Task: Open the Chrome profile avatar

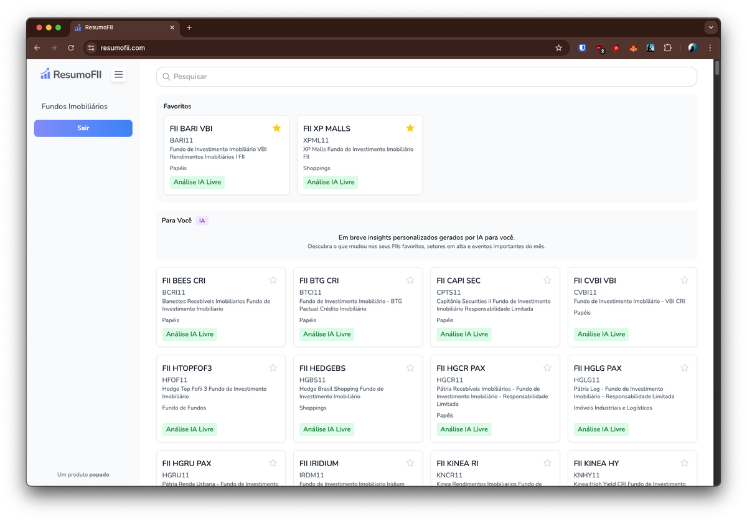Action: point(692,48)
